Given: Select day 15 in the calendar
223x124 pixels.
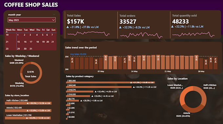Looking at the screenshot, I should click(18, 42).
